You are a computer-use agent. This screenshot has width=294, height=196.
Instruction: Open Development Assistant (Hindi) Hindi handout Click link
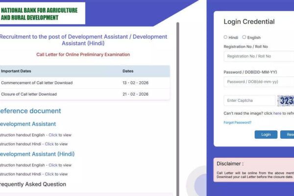49,174
